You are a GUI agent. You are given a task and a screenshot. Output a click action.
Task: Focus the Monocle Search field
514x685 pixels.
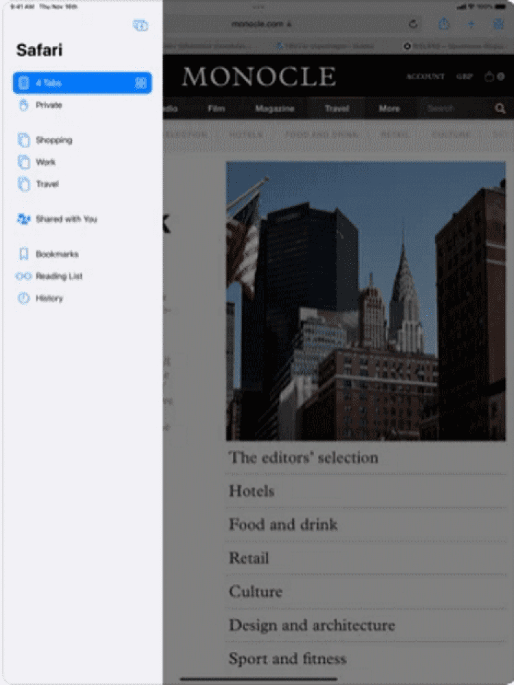(x=454, y=108)
